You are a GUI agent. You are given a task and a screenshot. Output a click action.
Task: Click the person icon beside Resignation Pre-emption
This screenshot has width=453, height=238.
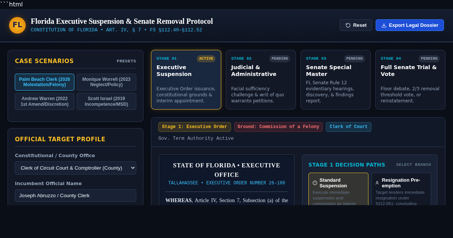click(377, 183)
